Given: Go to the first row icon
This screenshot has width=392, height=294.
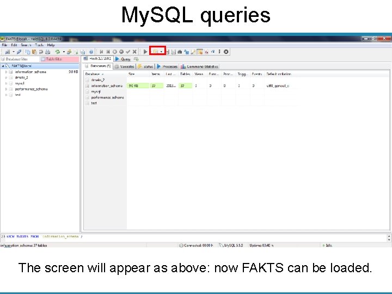Looking at the screenshot, I should pos(101,52).
